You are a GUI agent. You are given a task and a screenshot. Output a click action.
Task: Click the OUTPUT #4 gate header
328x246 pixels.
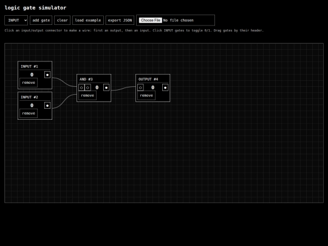152,79
